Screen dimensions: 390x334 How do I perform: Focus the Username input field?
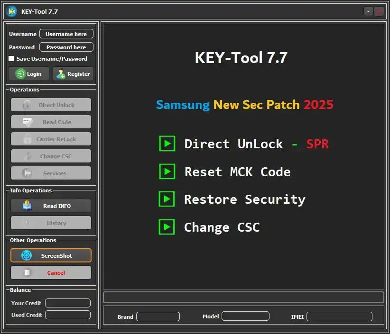point(66,34)
